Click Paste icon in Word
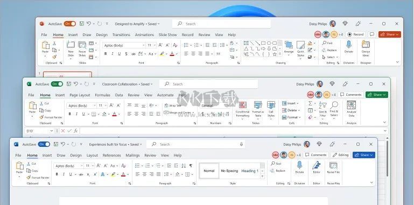 coord(19,166)
